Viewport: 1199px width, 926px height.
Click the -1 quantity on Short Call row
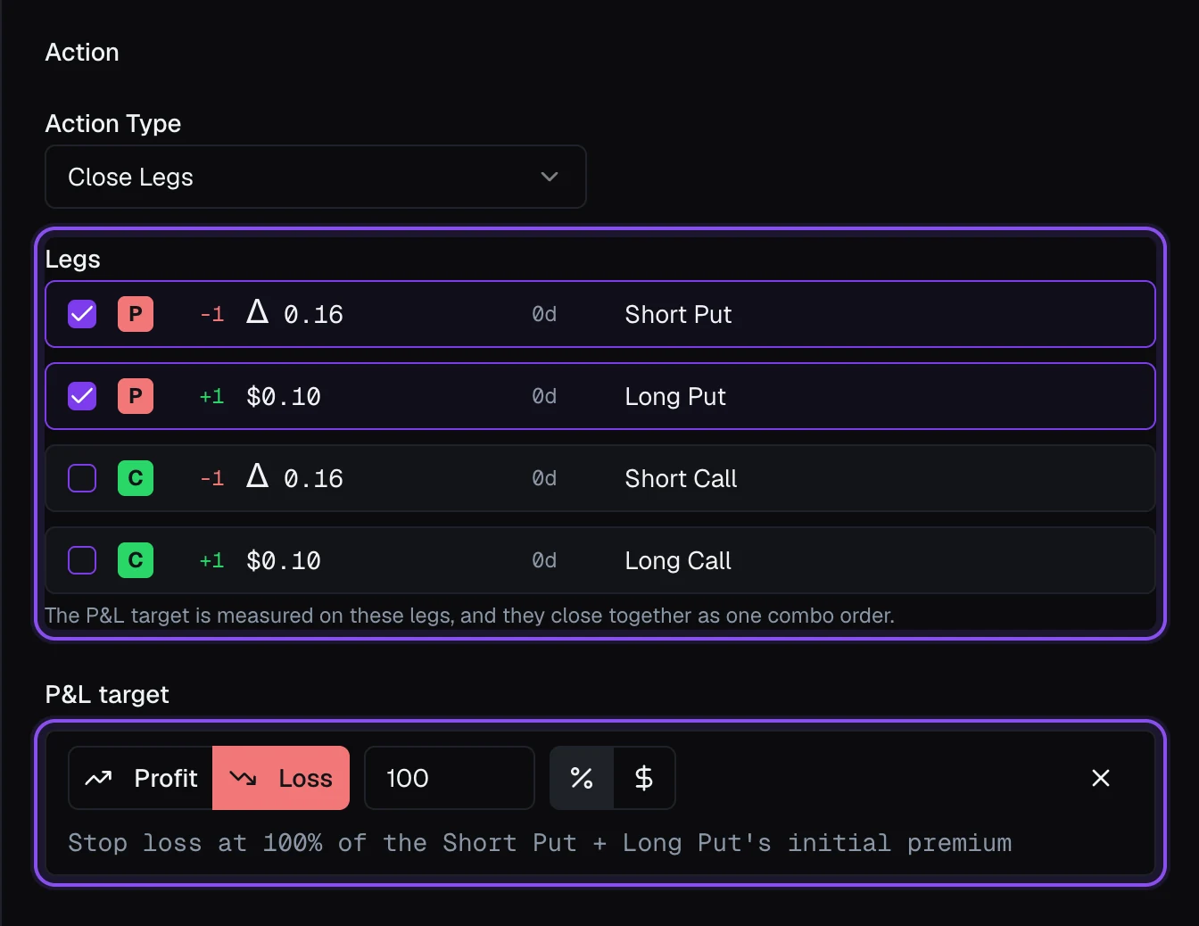coord(211,478)
